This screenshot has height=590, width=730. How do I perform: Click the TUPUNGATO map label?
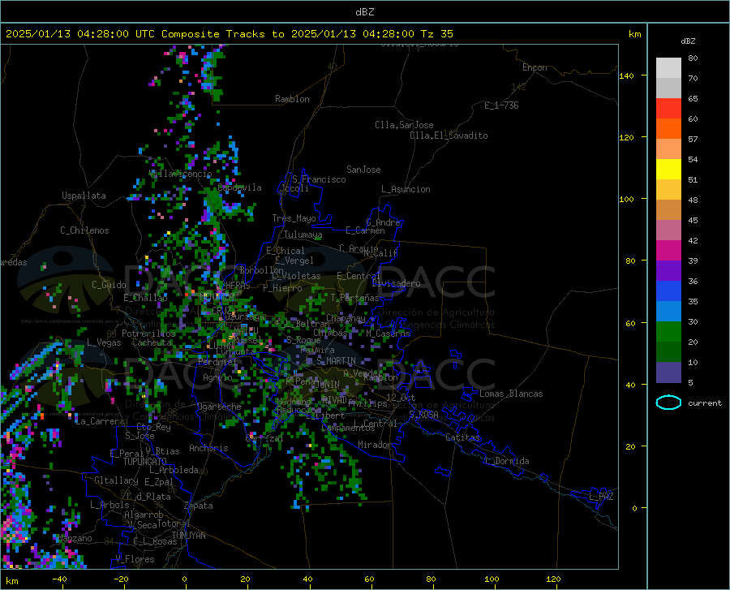(145, 462)
